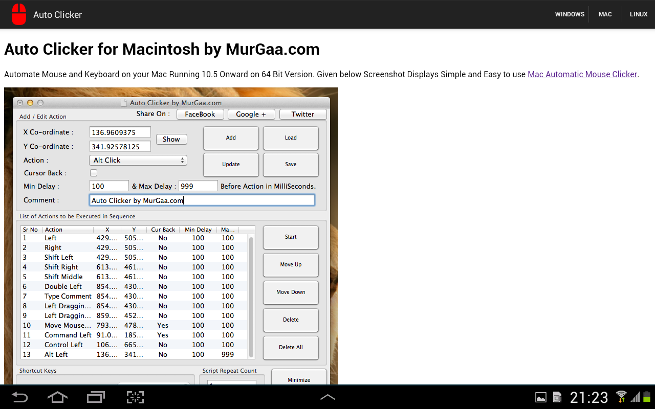Screen dimensions: 655x409
Task: Click the Load button
Action: [x=291, y=138]
